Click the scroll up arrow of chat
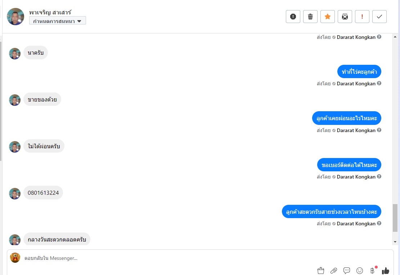The height and width of the screenshot is (275, 400). click(395, 37)
